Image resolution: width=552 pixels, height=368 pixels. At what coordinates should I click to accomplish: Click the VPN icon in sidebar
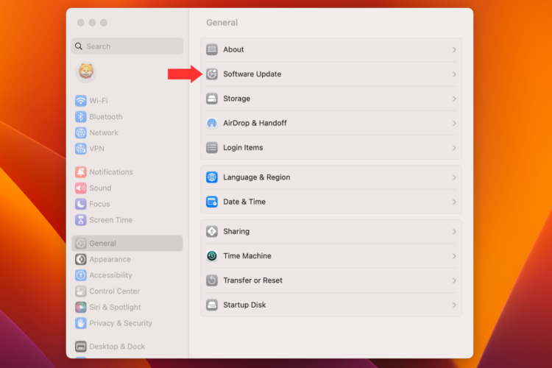(81, 149)
